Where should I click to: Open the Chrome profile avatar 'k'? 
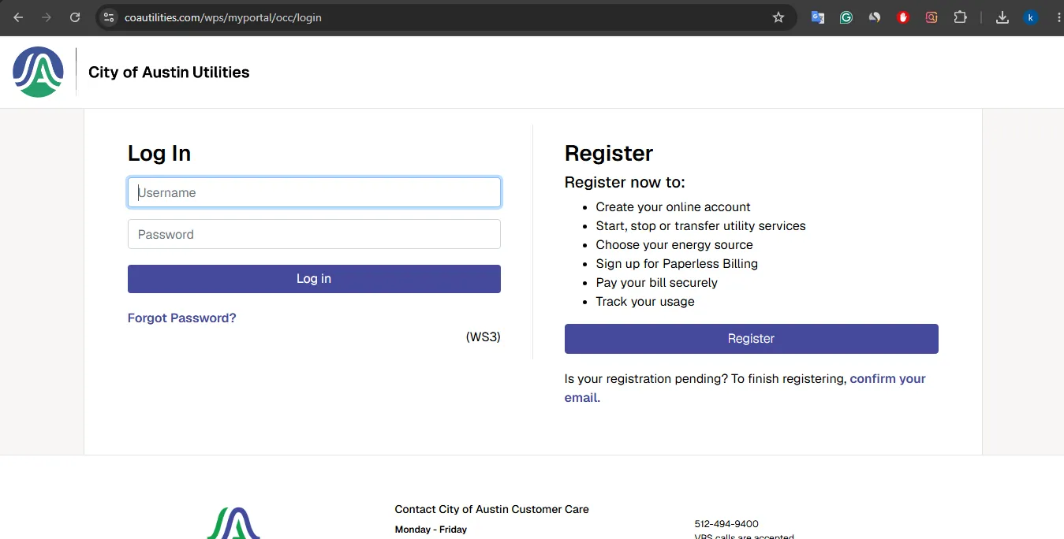point(1031,17)
